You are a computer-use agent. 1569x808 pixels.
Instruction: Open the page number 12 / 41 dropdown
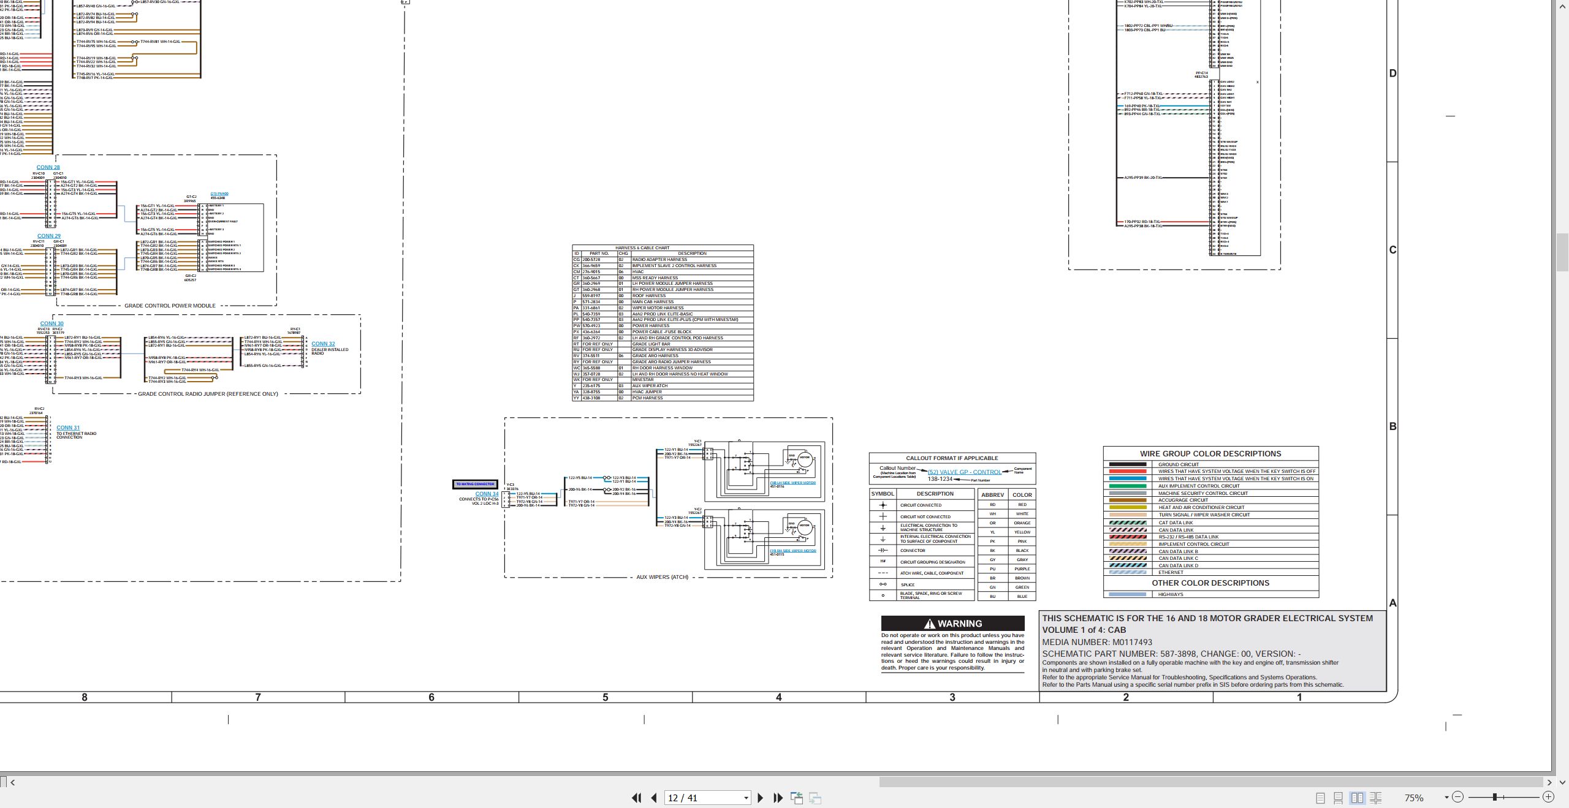click(x=746, y=798)
